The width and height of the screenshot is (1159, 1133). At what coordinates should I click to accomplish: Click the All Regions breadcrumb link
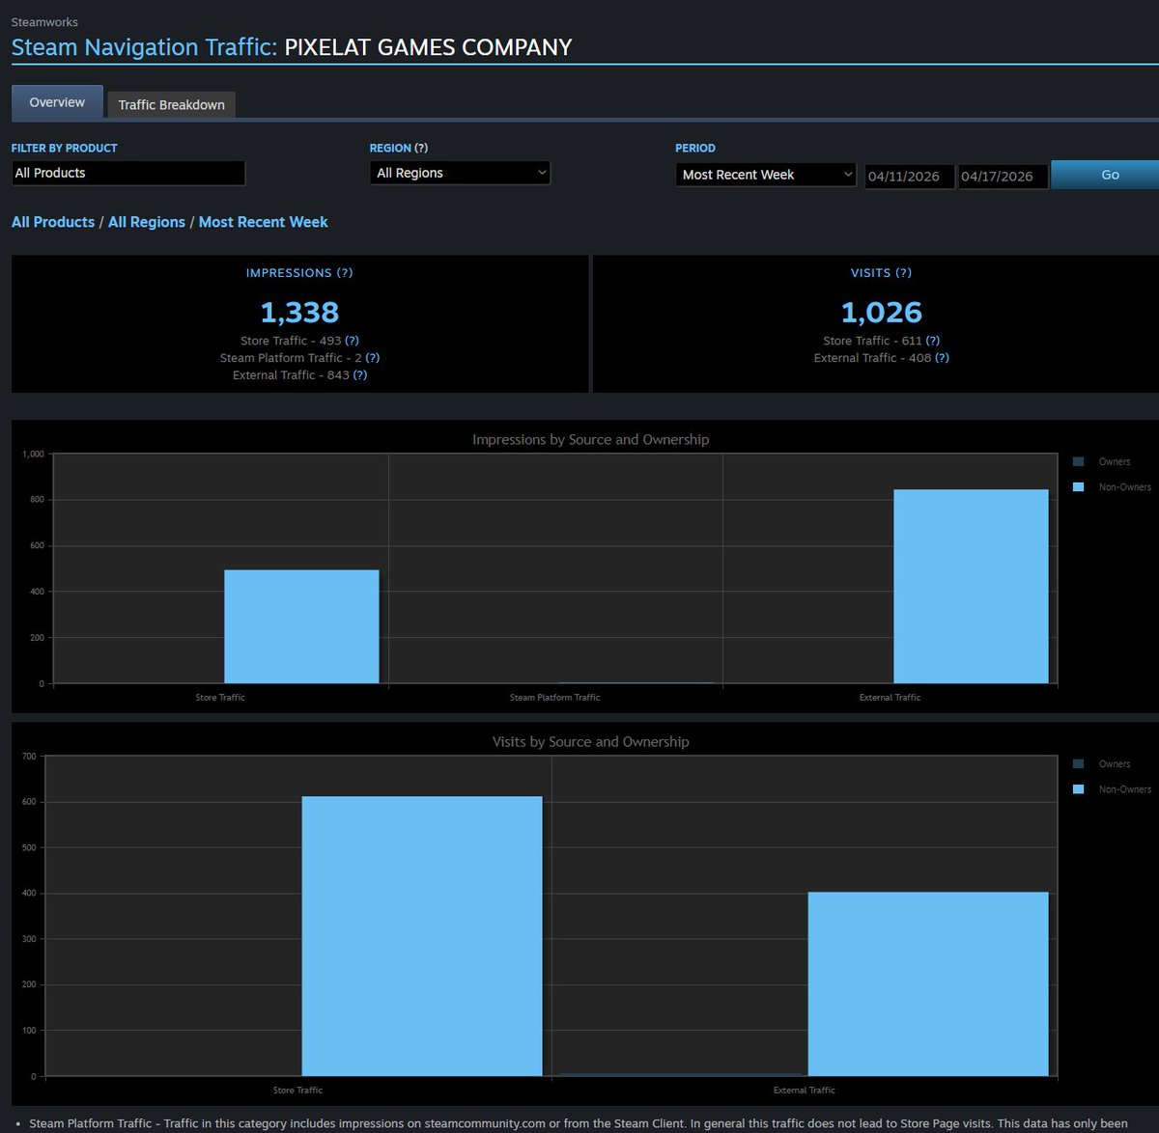(x=147, y=222)
